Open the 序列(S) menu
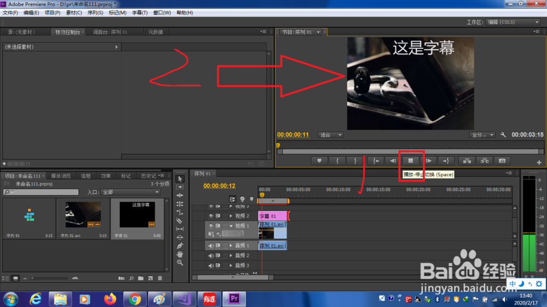 coord(95,13)
